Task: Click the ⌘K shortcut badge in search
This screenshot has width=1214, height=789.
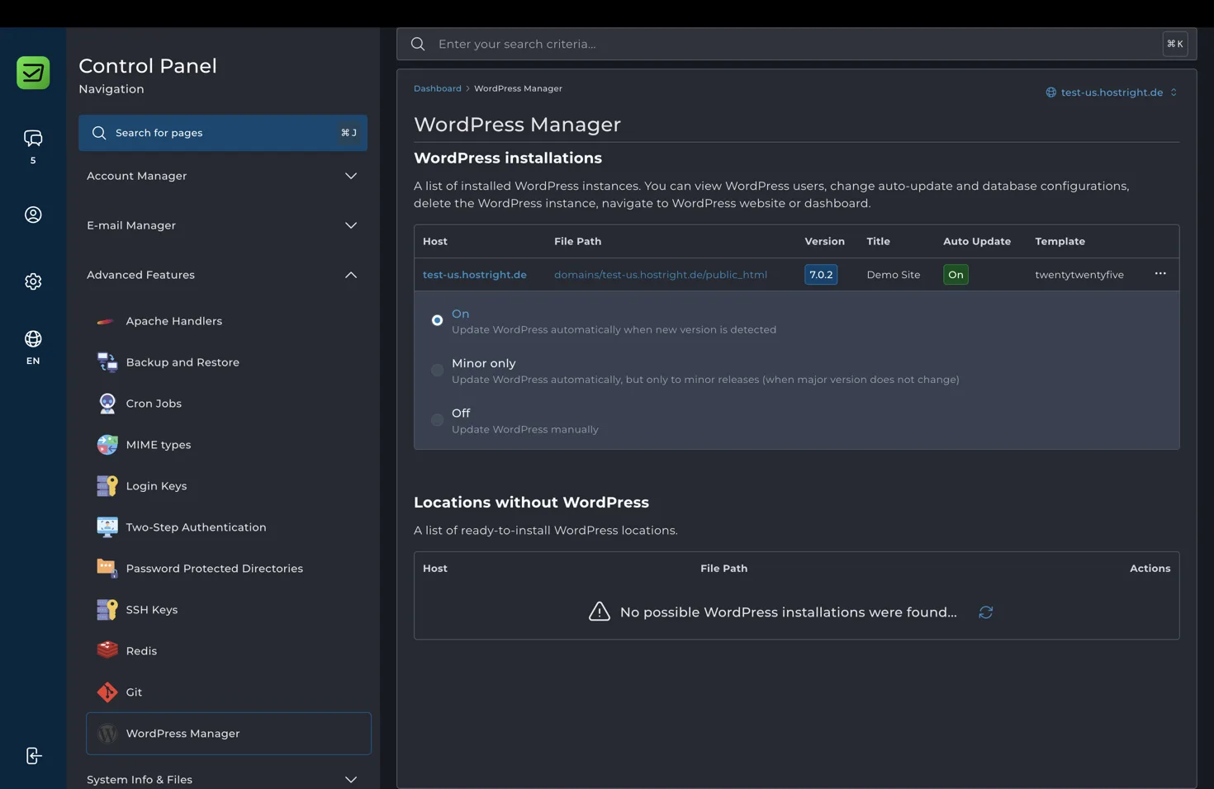Action: pyautogui.click(x=1175, y=44)
